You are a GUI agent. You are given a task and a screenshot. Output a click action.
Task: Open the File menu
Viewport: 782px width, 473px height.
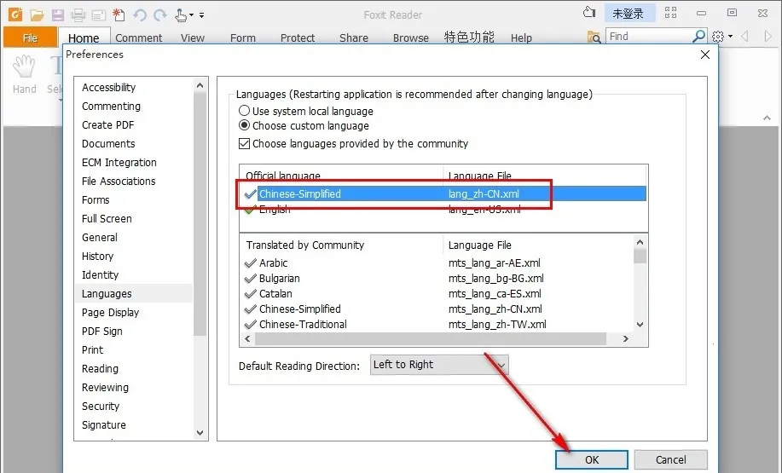click(x=30, y=37)
